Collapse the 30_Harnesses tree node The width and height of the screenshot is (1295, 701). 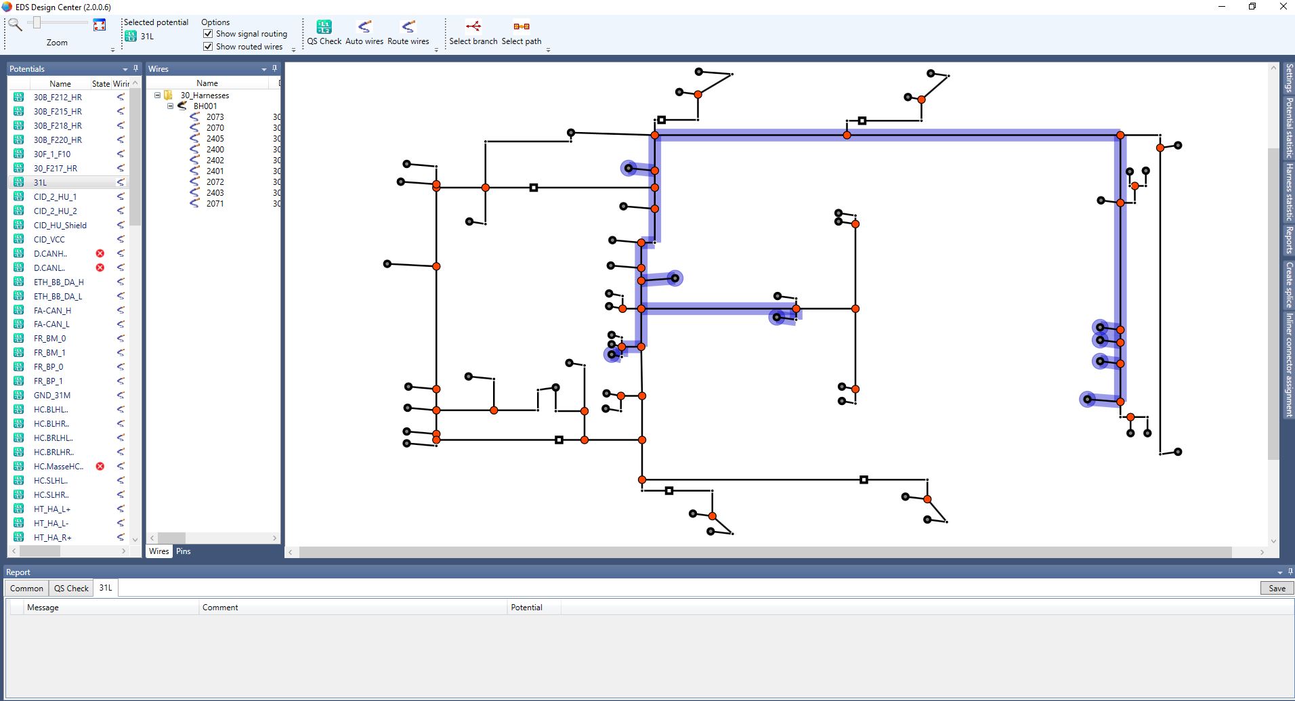(x=158, y=95)
